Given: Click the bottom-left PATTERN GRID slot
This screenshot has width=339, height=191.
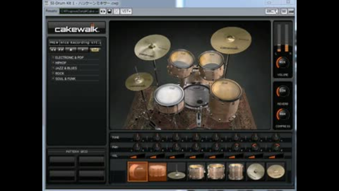Looking at the screenshot, I should pyautogui.click(x=62, y=175).
